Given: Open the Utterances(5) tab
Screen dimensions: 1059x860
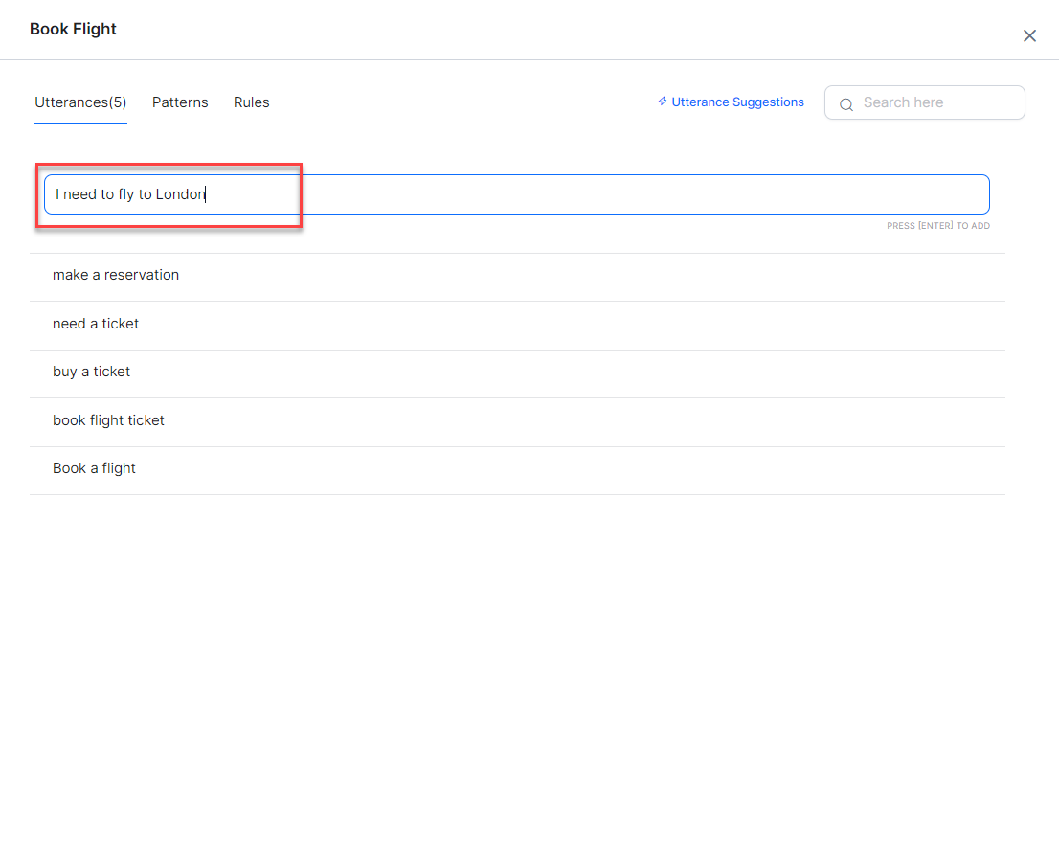Looking at the screenshot, I should tap(80, 102).
